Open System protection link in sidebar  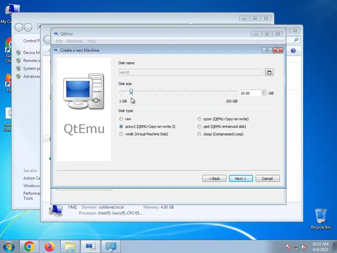pyautogui.click(x=32, y=69)
